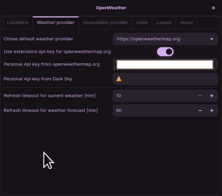Increase weather forecast refresh timeout with plus
The height and width of the screenshot is (196, 222).
point(212,110)
